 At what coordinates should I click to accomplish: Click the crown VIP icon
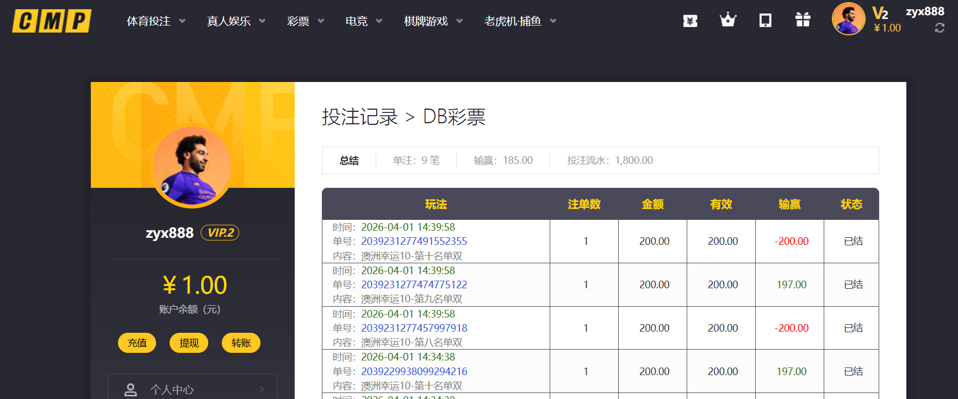(727, 21)
